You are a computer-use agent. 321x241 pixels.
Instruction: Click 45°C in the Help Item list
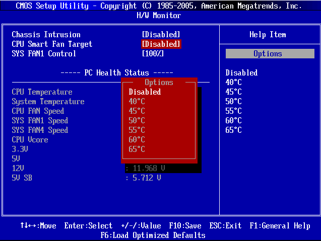(234, 92)
